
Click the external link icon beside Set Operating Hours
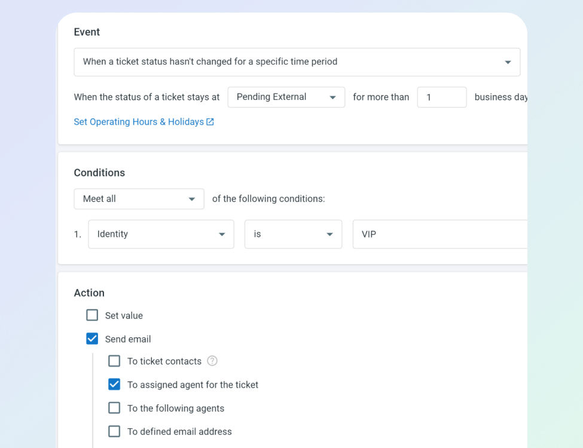(210, 121)
